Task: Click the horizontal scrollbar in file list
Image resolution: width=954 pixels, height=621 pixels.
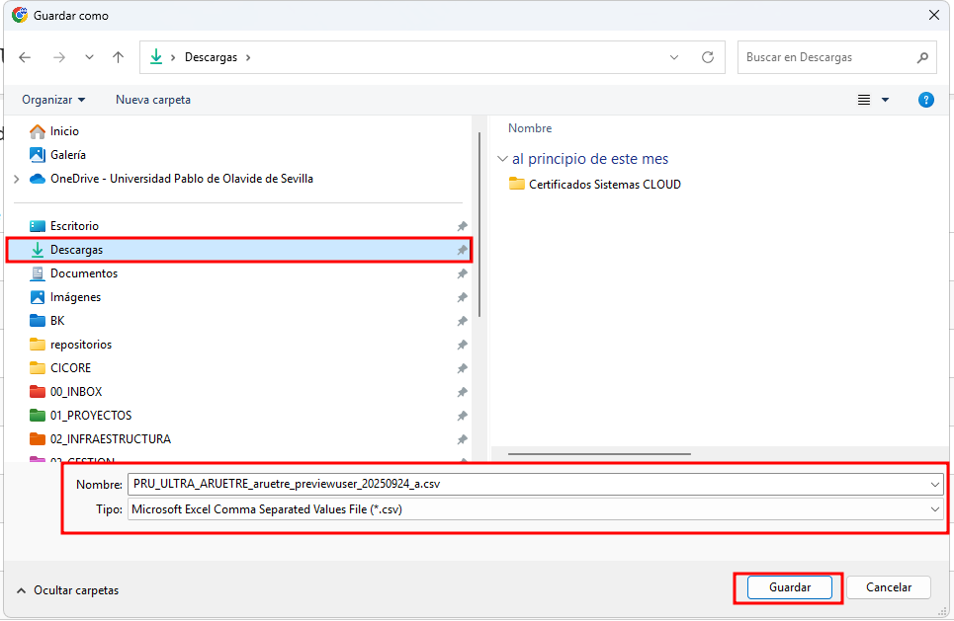Action: tap(599, 454)
